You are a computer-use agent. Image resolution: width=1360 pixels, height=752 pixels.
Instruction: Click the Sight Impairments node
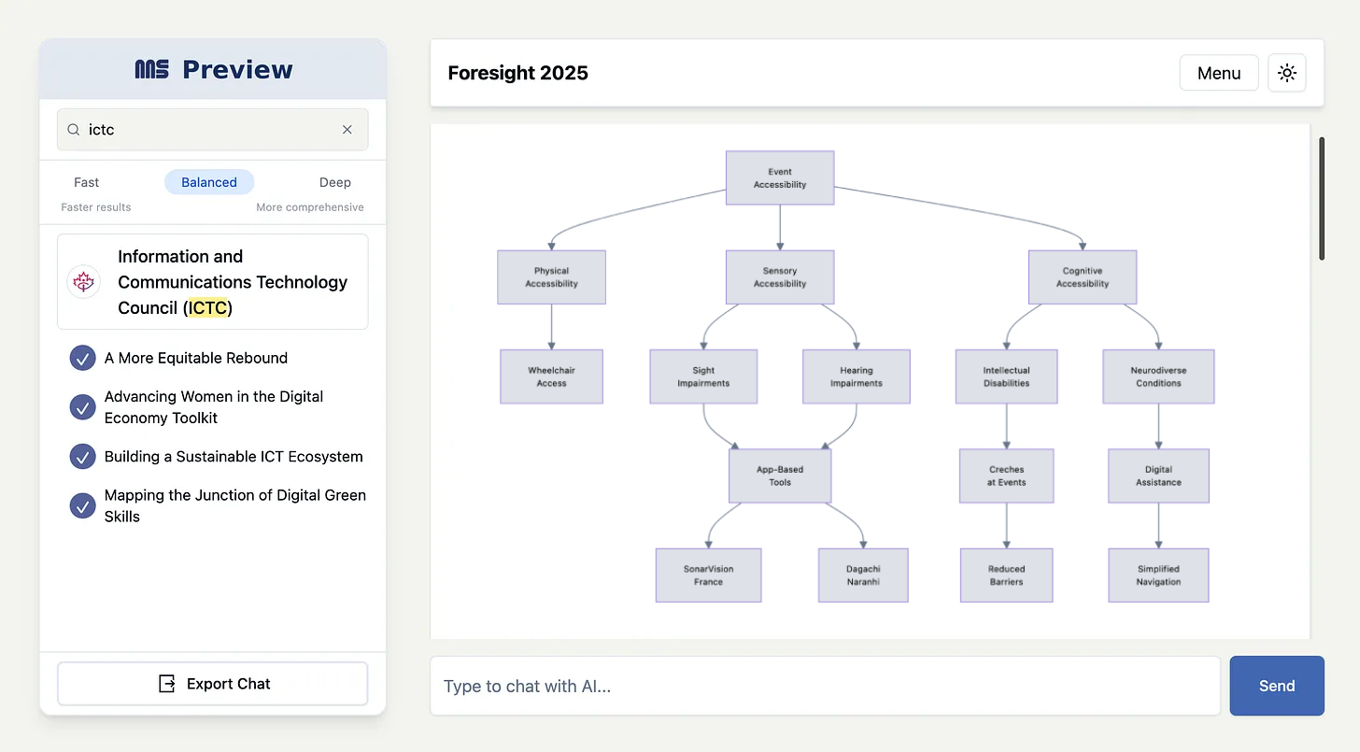pyautogui.click(x=703, y=376)
